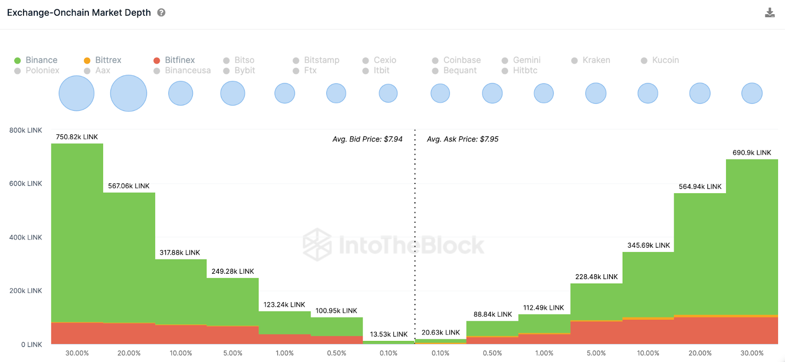Click the IntoTheBlock watermark logo
This screenshot has height=362, width=785.
click(x=393, y=245)
